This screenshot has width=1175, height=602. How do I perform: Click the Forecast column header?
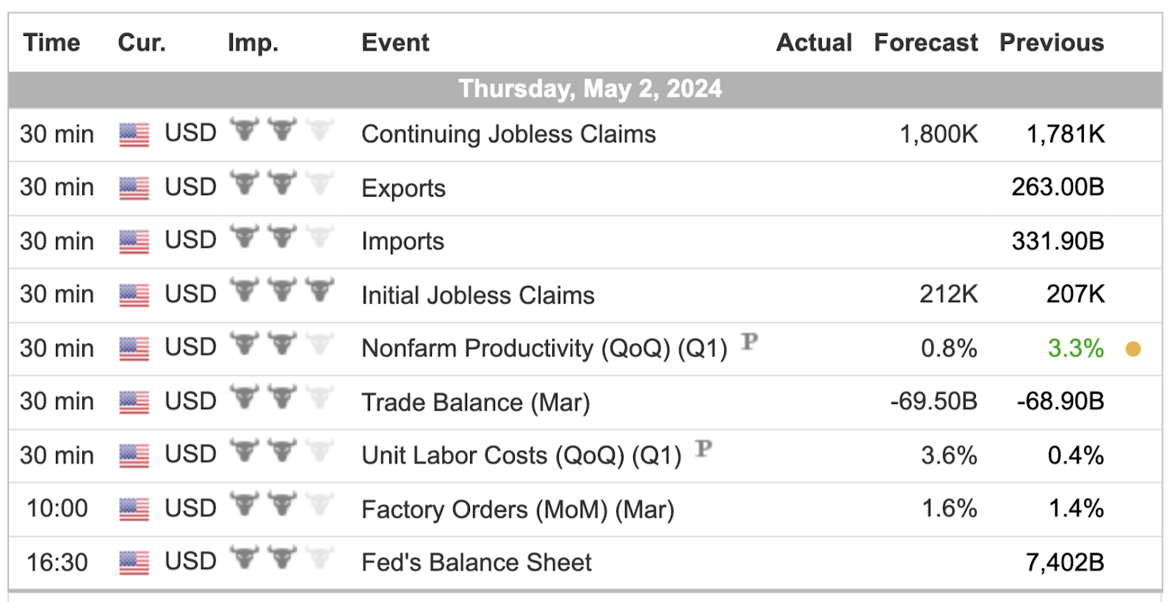[x=925, y=43]
